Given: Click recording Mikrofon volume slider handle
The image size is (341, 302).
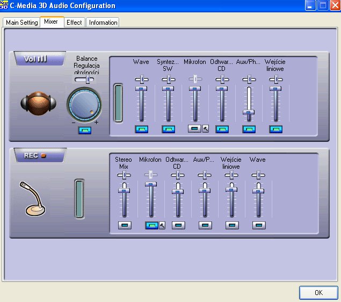Looking at the screenshot, I should pos(151,184).
